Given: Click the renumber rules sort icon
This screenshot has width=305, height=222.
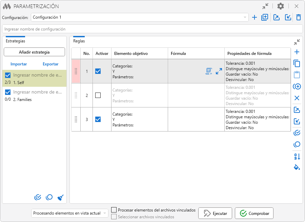Looking at the screenshot, I should 297,156.
